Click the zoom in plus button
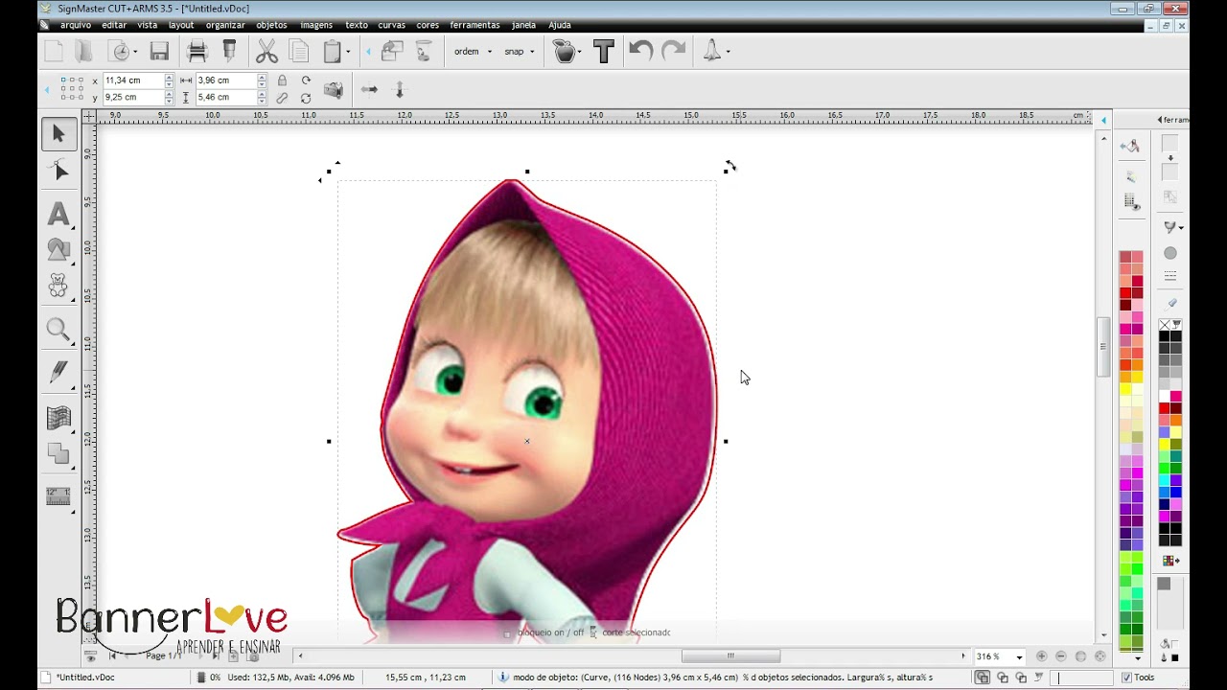 pyautogui.click(x=1042, y=656)
